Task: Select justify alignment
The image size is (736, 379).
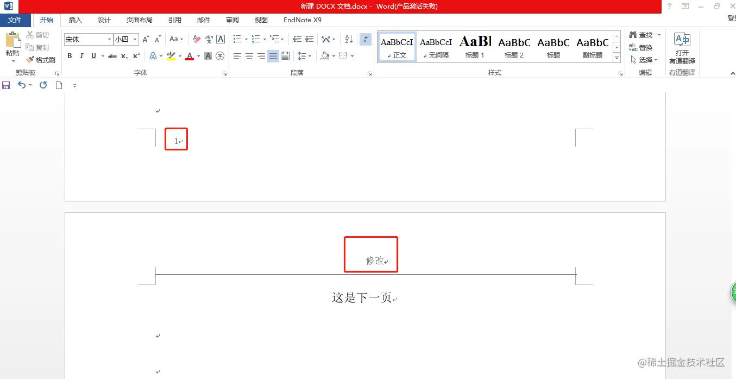Action: click(x=273, y=56)
